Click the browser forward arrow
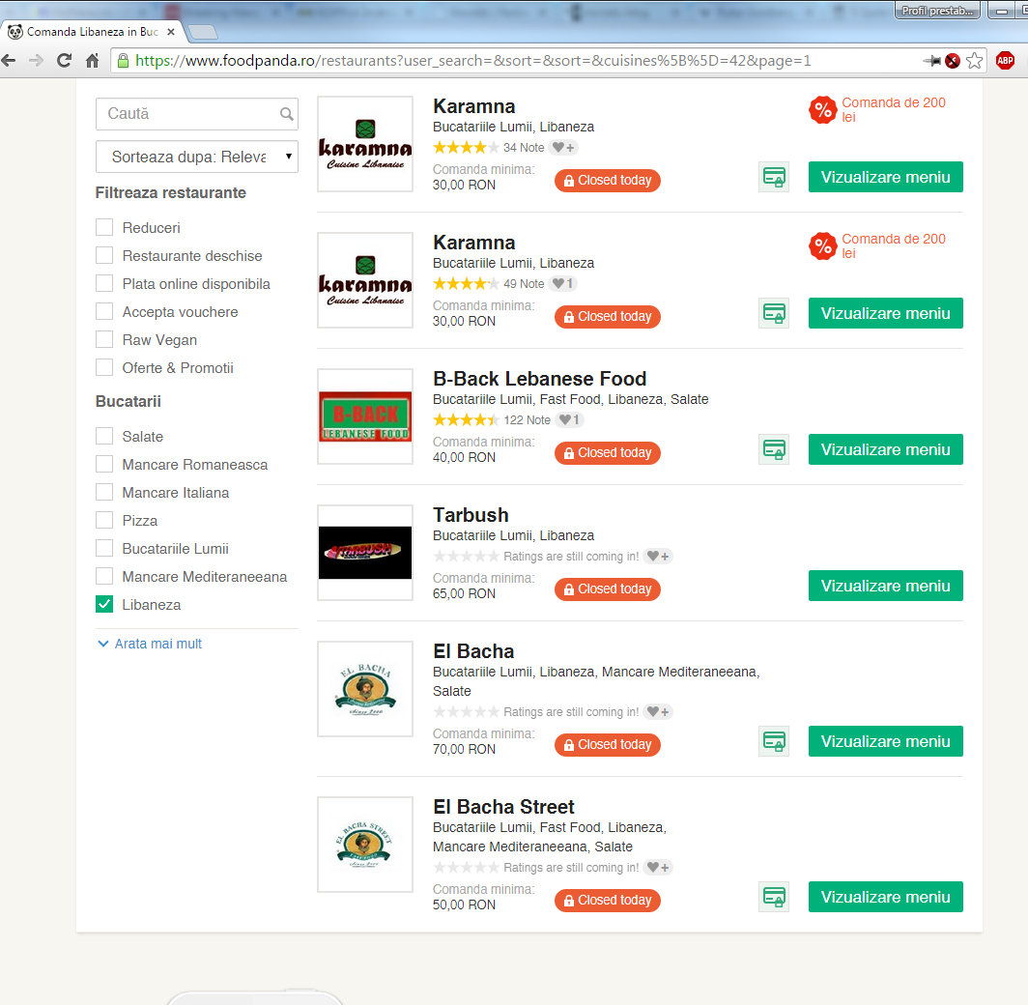The width and height of the screenshot is (1028, 1005). tap(36, 61)
